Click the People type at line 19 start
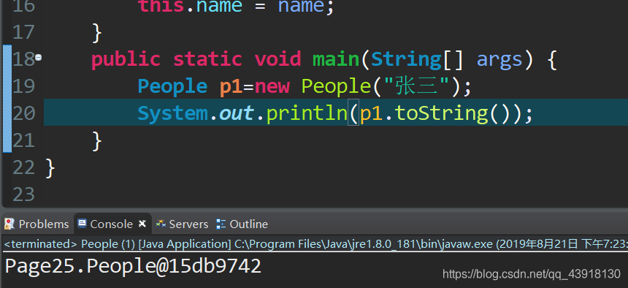The height and width of the screenshot is (288, 628). pyautogui.click(x=172, y=87)
